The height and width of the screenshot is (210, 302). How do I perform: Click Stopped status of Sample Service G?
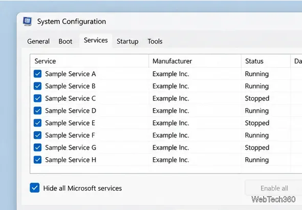point(257,148)
